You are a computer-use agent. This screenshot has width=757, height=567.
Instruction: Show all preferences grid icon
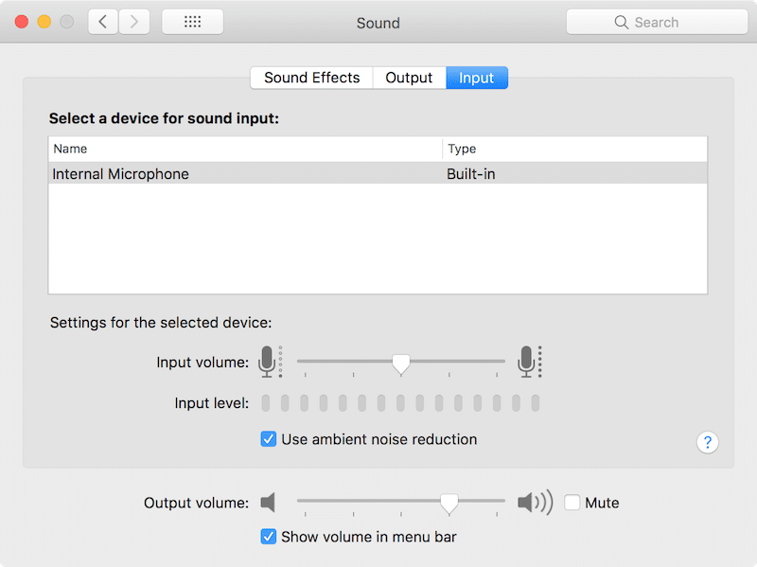click(192, 22)
